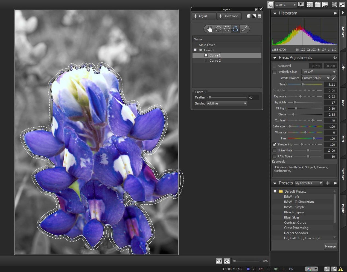The width and height of the screenshot is (347, 272).
Task: Select the brush region tool
Action: pos(244,29)
